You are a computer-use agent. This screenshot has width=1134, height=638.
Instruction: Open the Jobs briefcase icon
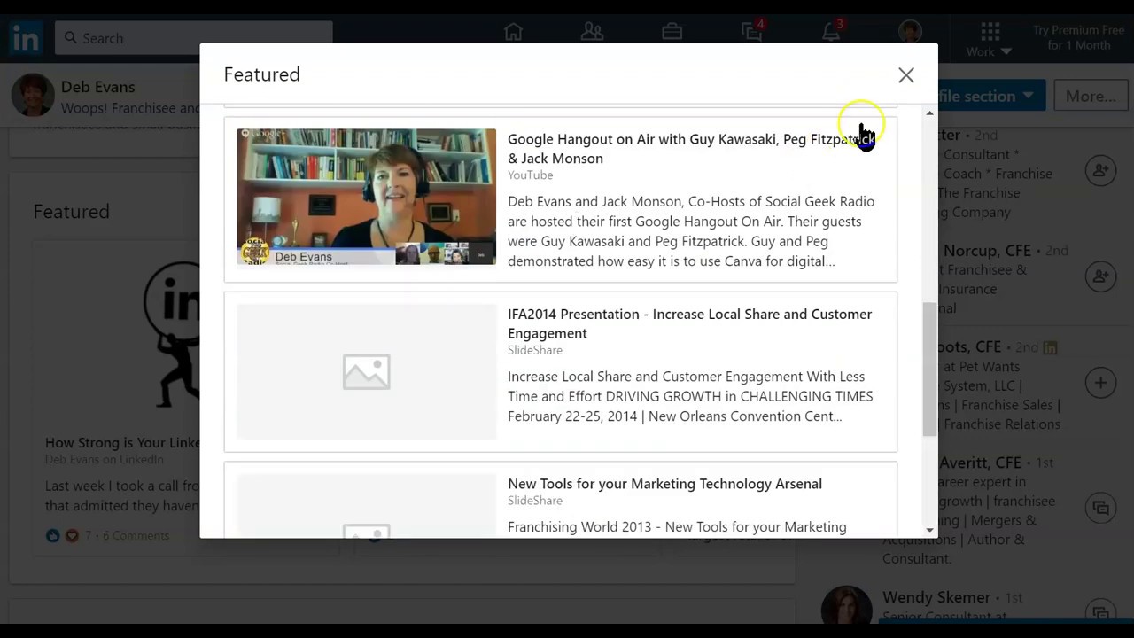[x=672, y=33]
